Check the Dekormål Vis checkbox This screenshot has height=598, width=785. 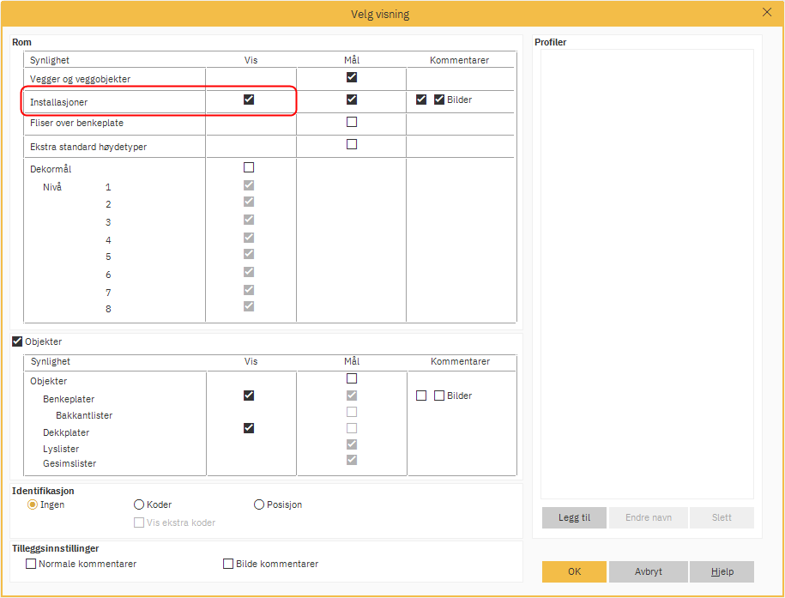249,167
